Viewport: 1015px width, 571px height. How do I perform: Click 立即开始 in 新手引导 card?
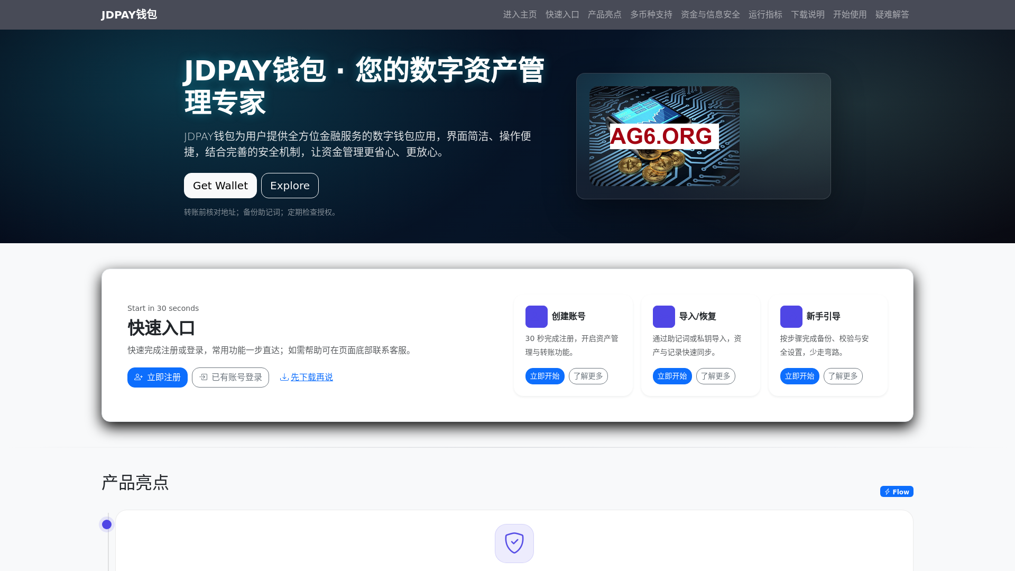coord(800,376)
